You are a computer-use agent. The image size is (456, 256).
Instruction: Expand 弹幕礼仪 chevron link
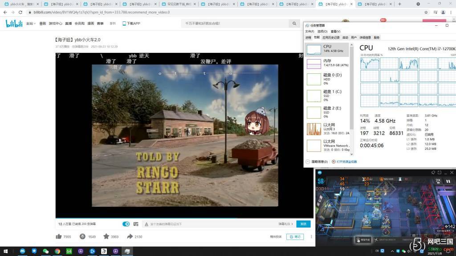285,224
